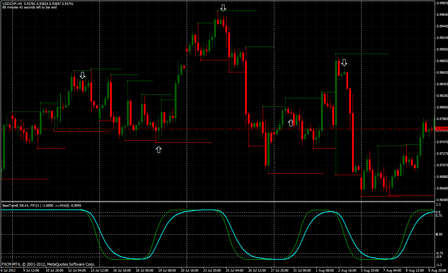Click the 0.98060 price axis label
The height and width of the screenshot is (273, 448).
[x=442, y=107]
